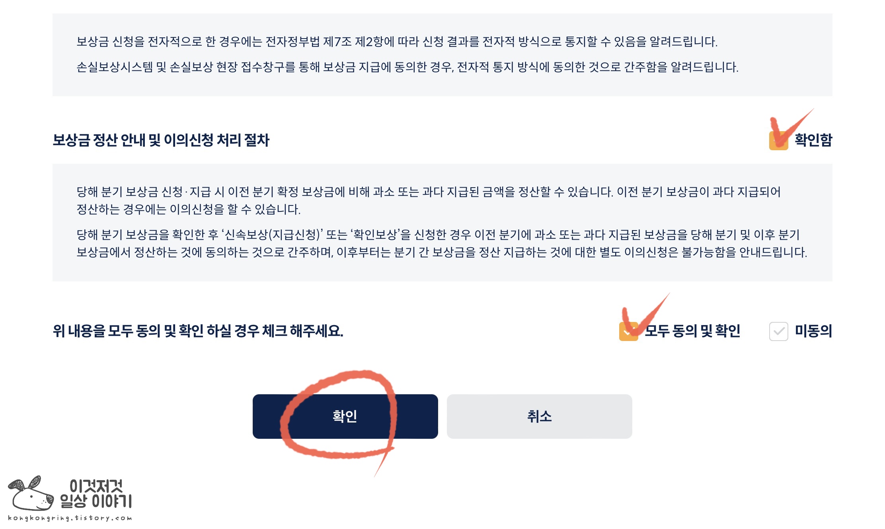This screenshot has height=529, width=885.
Task: Toggle the orange 확인함 checkbox
Action: (778, 140)
